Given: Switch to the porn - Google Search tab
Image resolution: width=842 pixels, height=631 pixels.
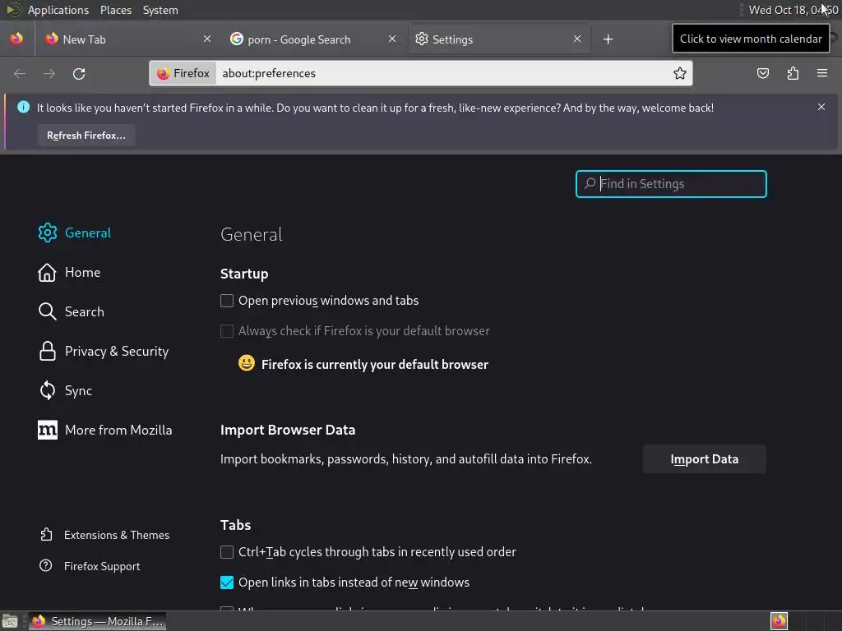Looking at the screenshot, I should 299,39.
